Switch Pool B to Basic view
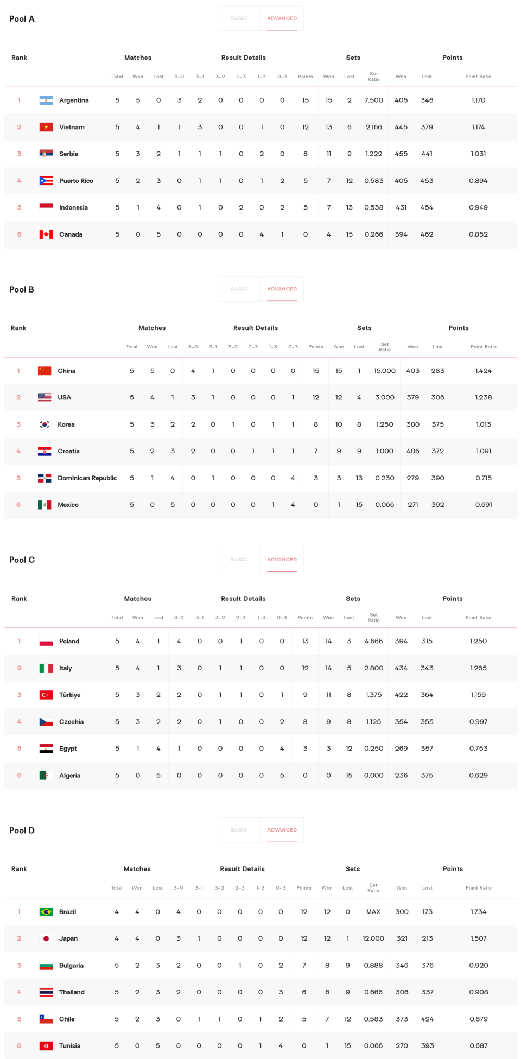Image resolution: width=521 pixels, height=1059 pixels. tap(239, 289)
